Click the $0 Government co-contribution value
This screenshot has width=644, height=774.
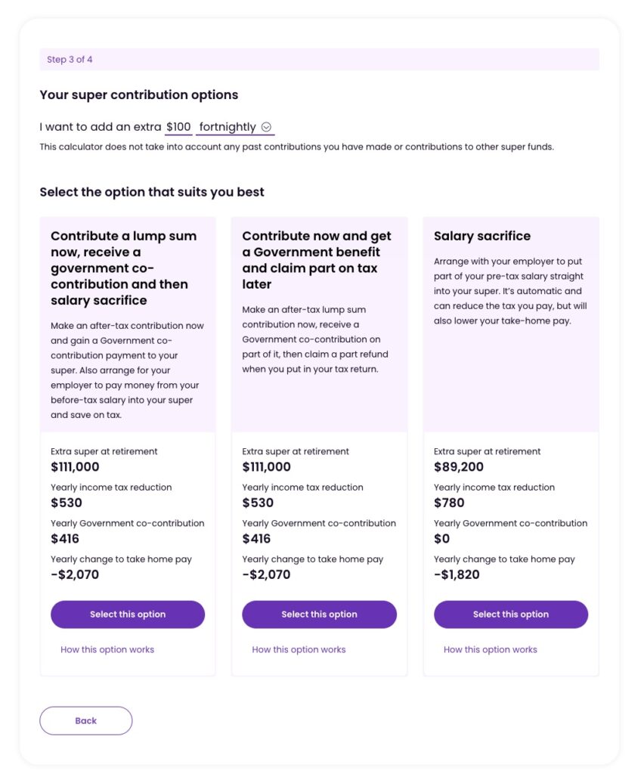coord(441,539)
